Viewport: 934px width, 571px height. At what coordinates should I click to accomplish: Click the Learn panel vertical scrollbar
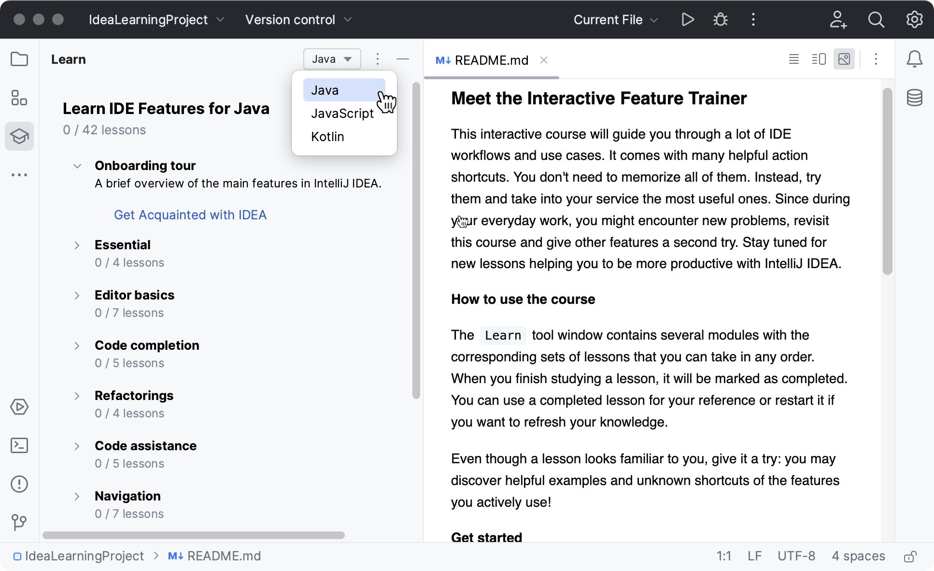click(416, 241)
